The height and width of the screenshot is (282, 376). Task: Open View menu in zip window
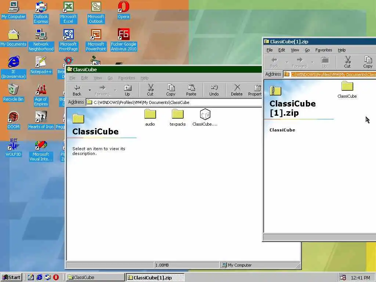(x=295, y=50)
